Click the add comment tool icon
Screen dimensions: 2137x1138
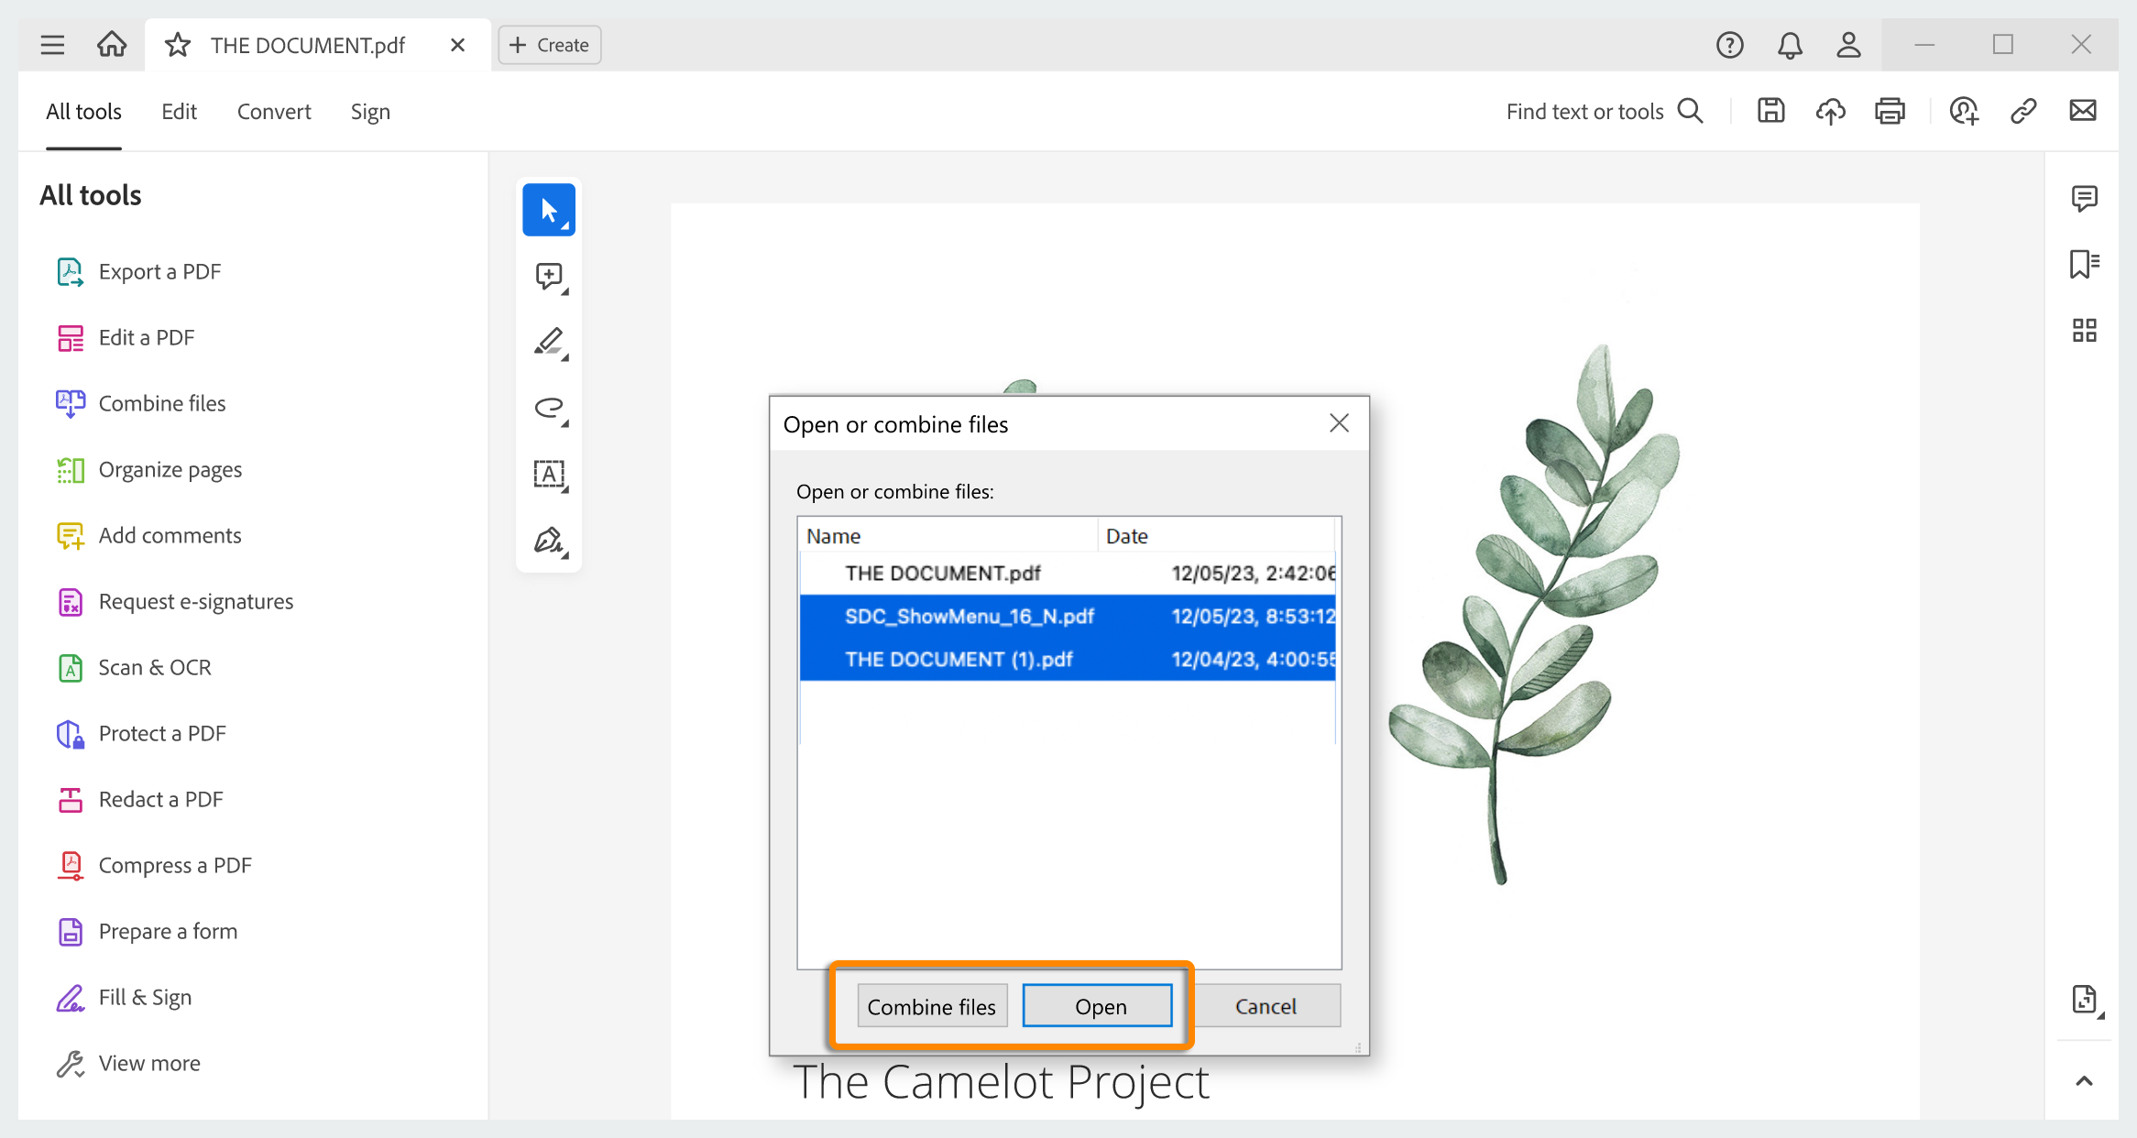coord(549,276)
